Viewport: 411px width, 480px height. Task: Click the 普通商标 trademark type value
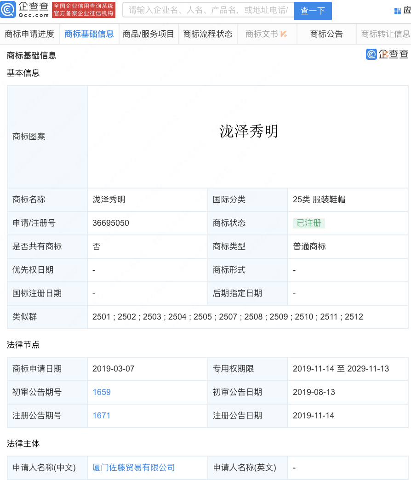pyautogui.click(x=309, y=246)
